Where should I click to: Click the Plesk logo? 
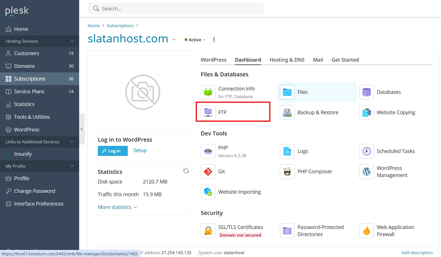[x=17, y=11]
